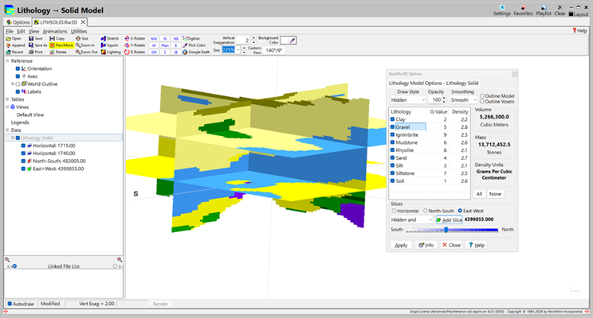This screenshot has width=593, height=318.
Task: Collapse the Views tree node
Action: [7, 107]
